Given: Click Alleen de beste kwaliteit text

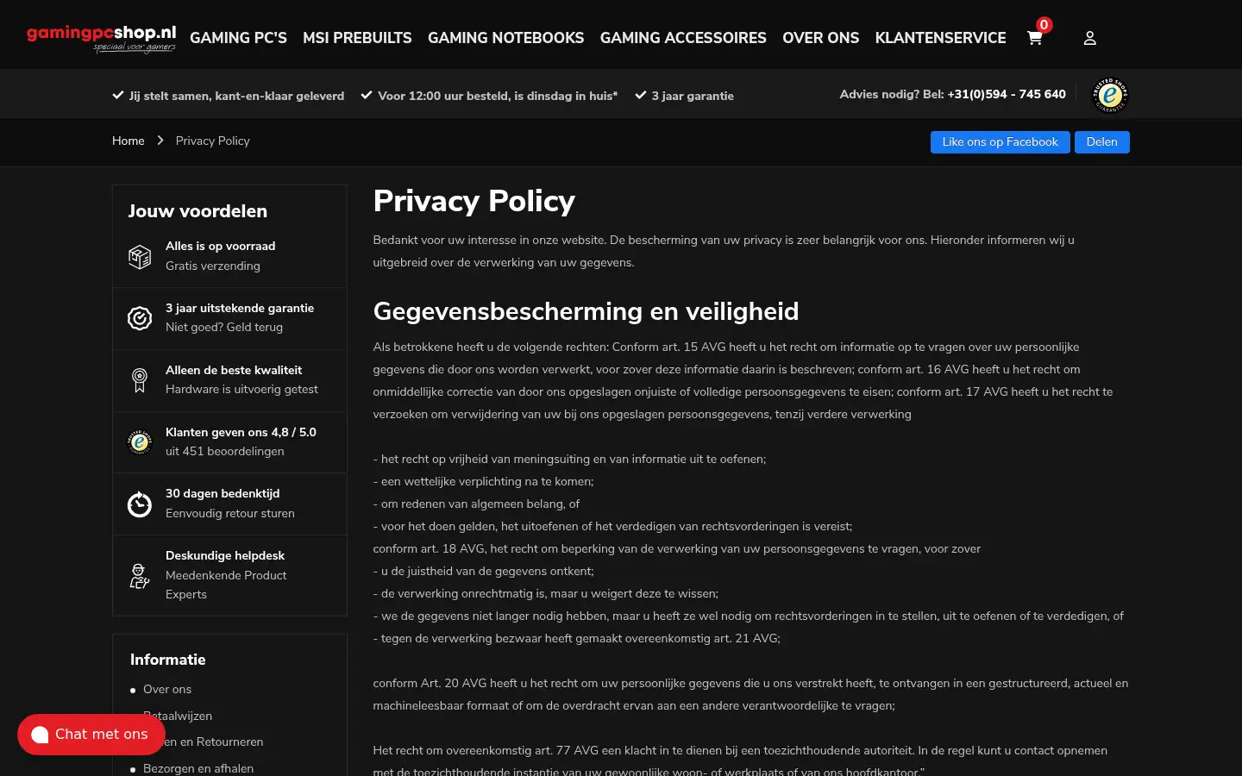Looking at the screenshot, I should point(234,370).
